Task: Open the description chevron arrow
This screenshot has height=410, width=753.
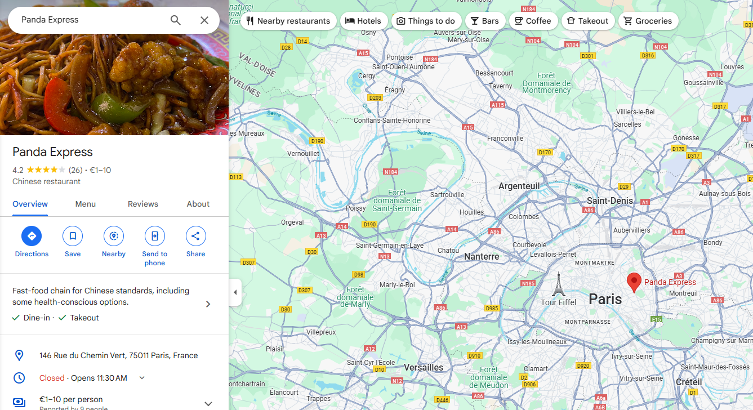Action: click(x=208, y=304)
